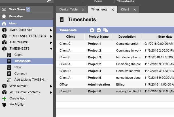
Task: Click the green Create App plus icon
Action: pyautogui.click(x=4, y=99)
